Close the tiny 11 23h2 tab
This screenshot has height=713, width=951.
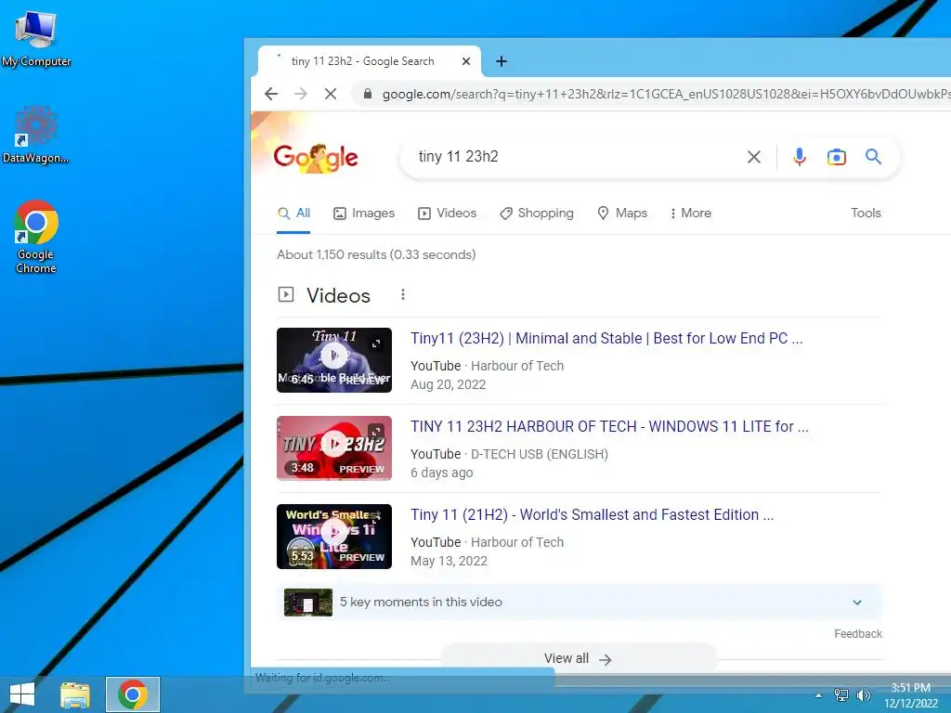[466, 61]
